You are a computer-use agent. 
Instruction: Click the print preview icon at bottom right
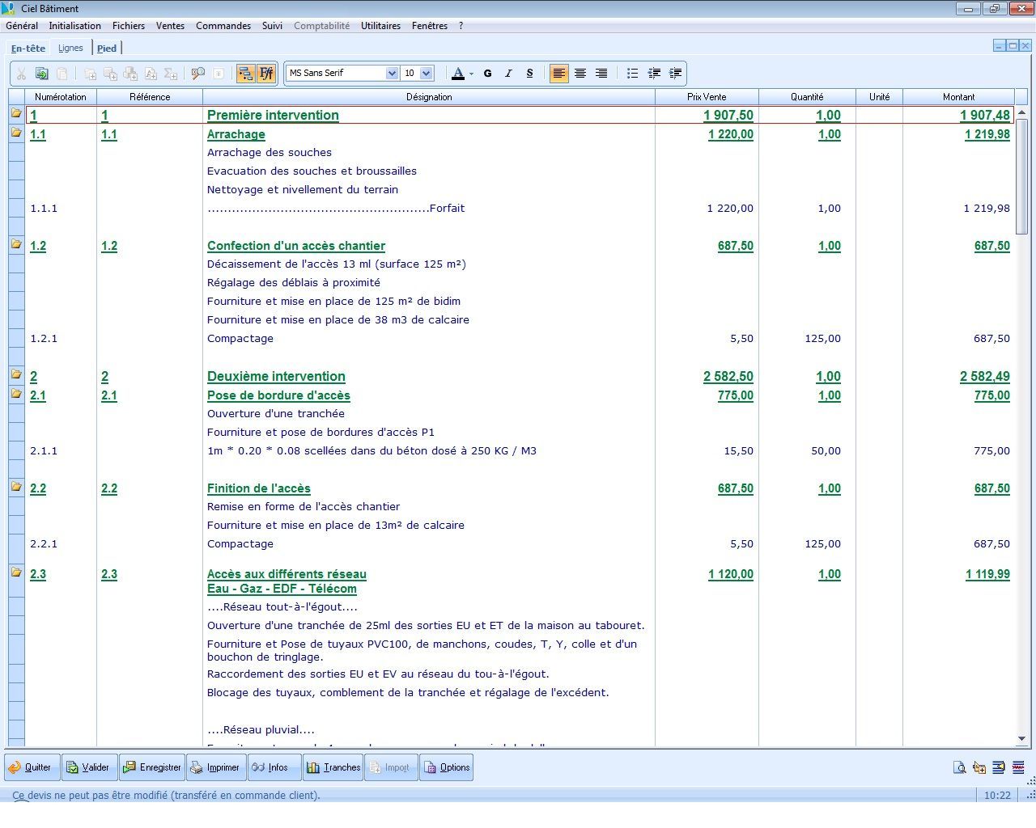coord(959,767)
